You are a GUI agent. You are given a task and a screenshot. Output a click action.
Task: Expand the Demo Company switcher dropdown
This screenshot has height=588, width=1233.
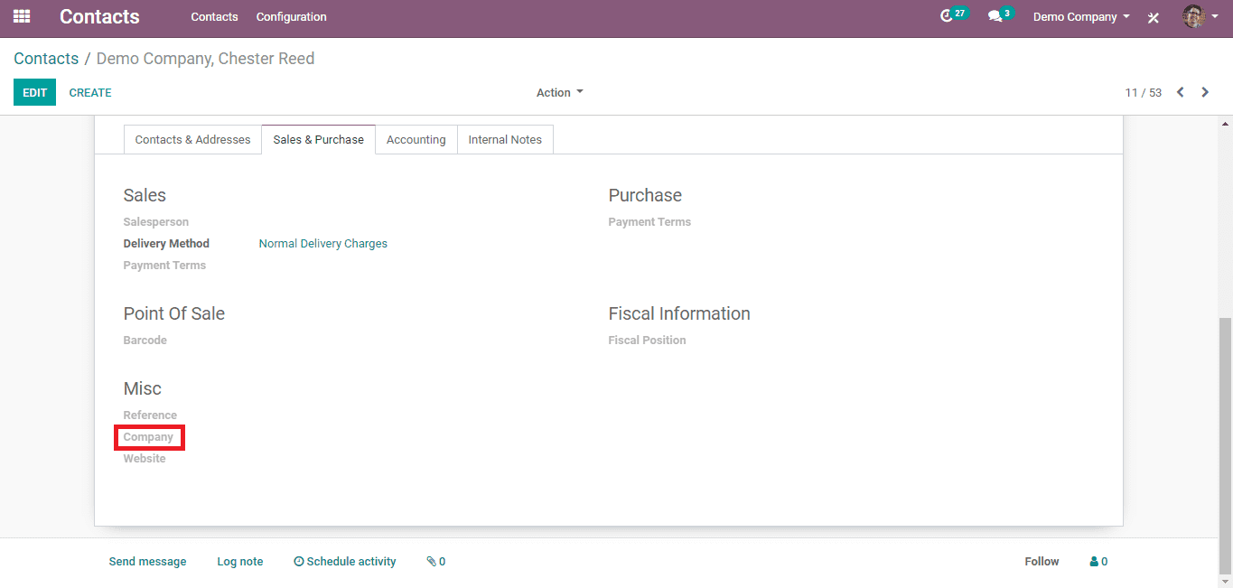point(1081,17)
